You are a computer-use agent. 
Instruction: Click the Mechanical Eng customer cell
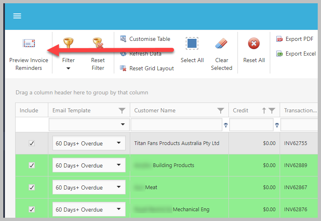(179, 209)
